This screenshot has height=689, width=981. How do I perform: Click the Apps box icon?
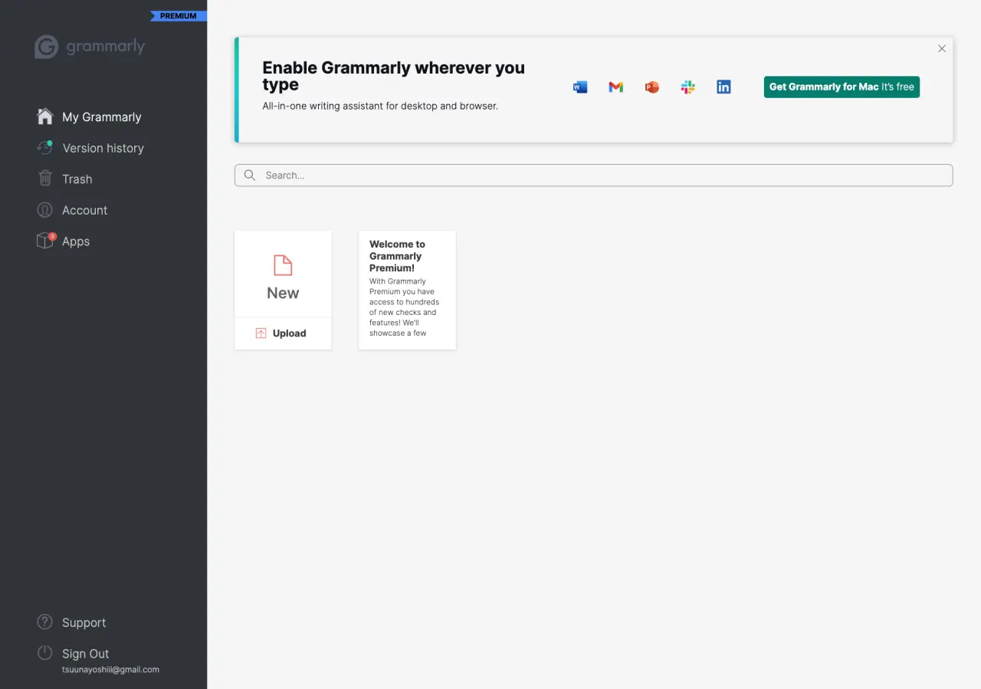(45, 241)
